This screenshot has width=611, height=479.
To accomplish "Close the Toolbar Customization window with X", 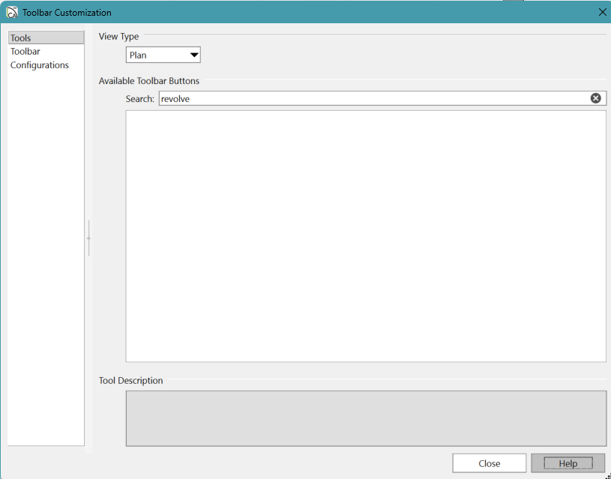I will [x=602, y=12].
